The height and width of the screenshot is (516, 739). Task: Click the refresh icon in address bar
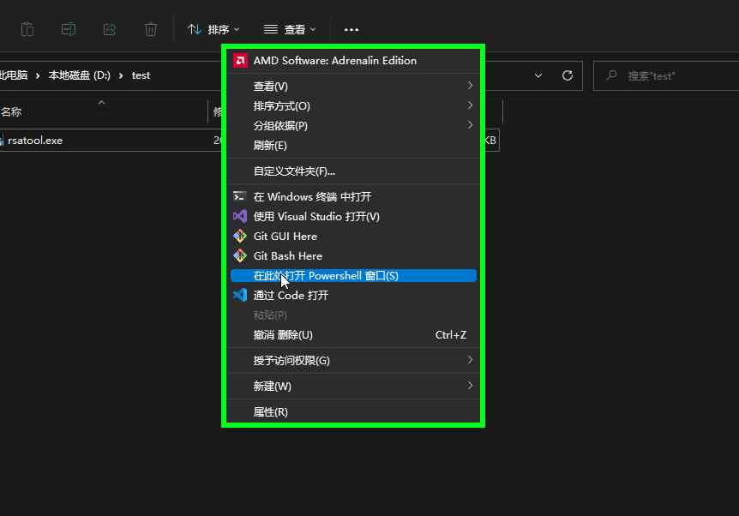[x=568, y=75]
